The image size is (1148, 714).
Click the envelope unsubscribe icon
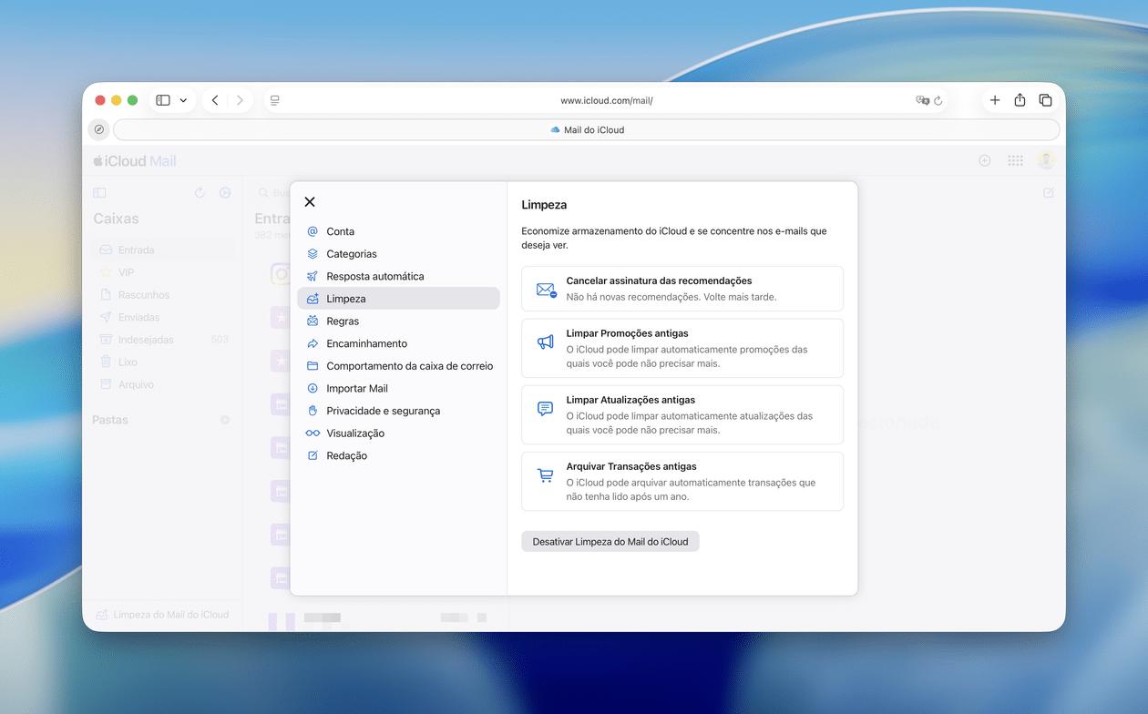(546, 291)
